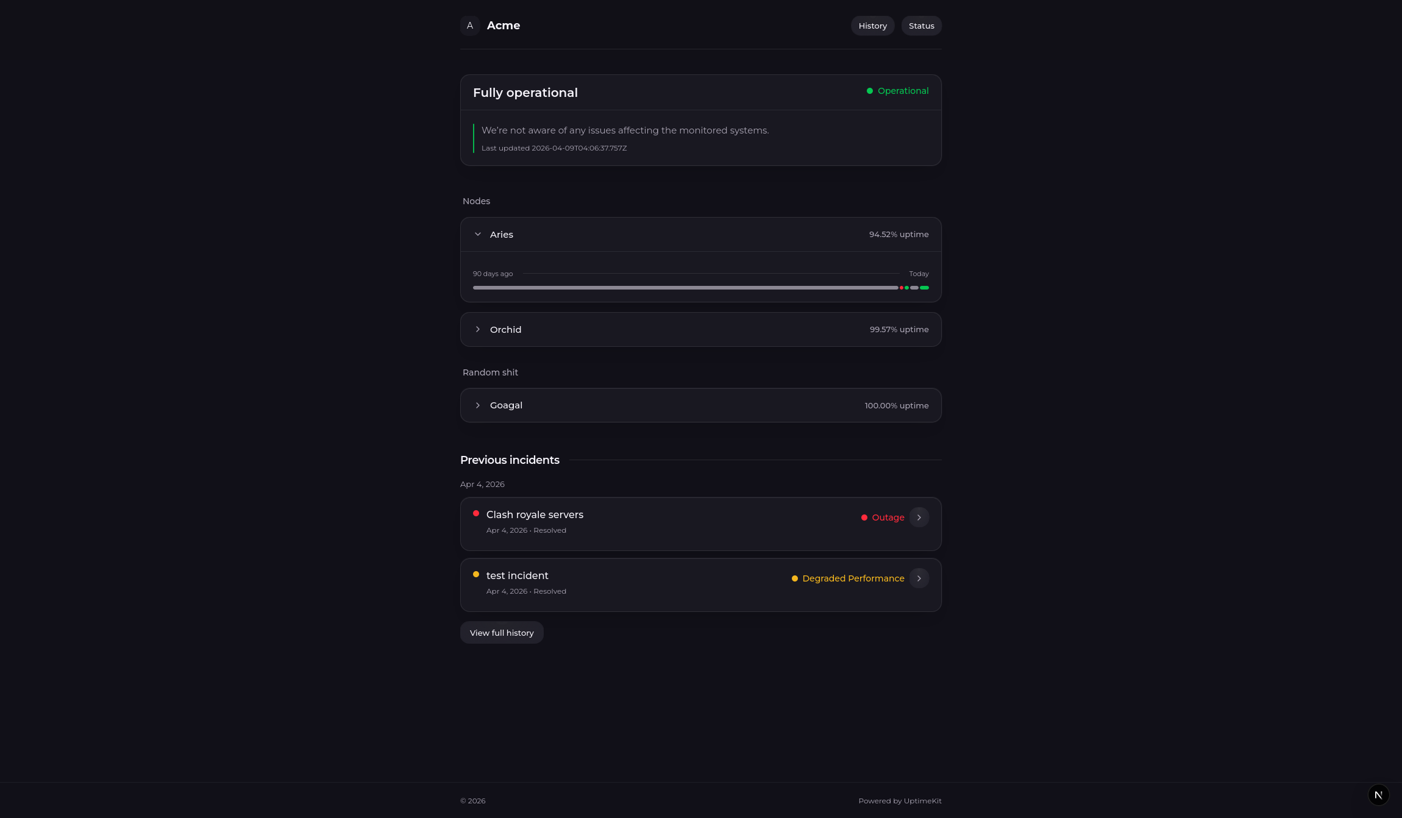Screen dimensions: 1402x818
Task: Click the green Operational status dot
Action: [870, 91]
